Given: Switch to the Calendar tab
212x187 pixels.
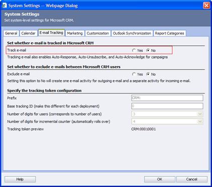Looking at the screenshot, I should click(28, 33).
